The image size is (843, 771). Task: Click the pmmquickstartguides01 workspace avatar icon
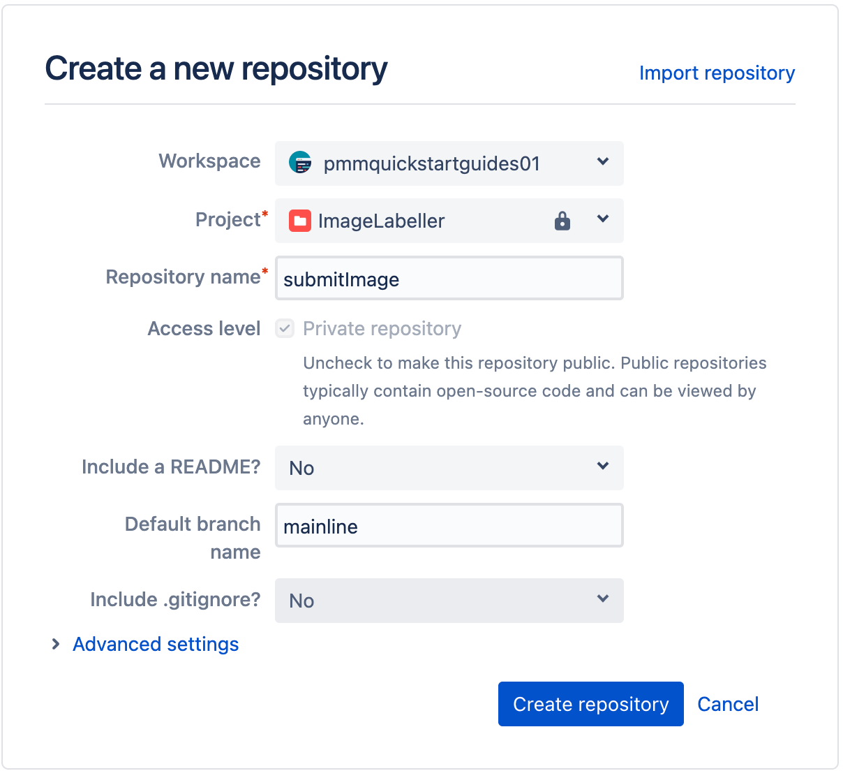pyautogui.click(x=300, y=163)
